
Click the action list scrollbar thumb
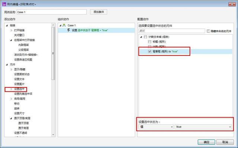click(x=53, y=53)
